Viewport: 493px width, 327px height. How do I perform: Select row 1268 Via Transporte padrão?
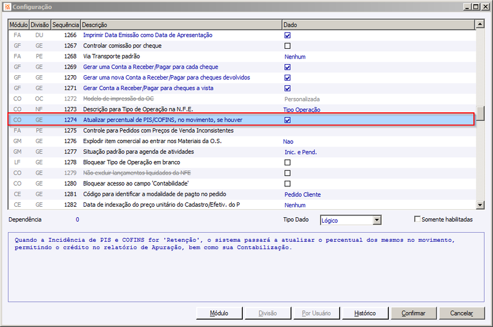click(x=242, y=56)
